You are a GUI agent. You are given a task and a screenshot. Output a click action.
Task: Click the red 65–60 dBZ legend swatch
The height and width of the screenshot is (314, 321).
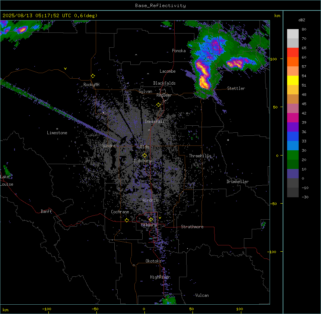[293, 53]
